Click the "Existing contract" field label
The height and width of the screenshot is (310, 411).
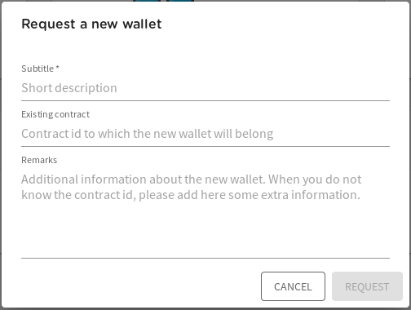click(55, 114)
